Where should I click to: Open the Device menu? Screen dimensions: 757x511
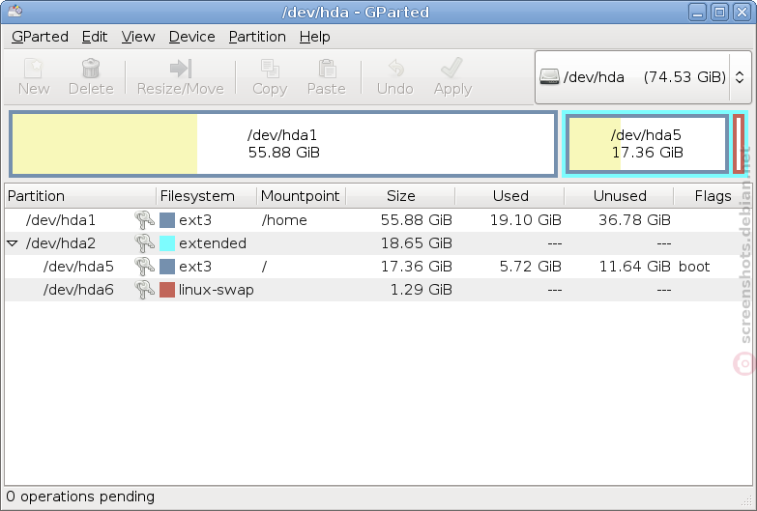click(191, 37)
